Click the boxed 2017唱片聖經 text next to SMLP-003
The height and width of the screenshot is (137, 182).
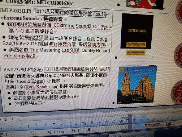[x=70, y=13]
